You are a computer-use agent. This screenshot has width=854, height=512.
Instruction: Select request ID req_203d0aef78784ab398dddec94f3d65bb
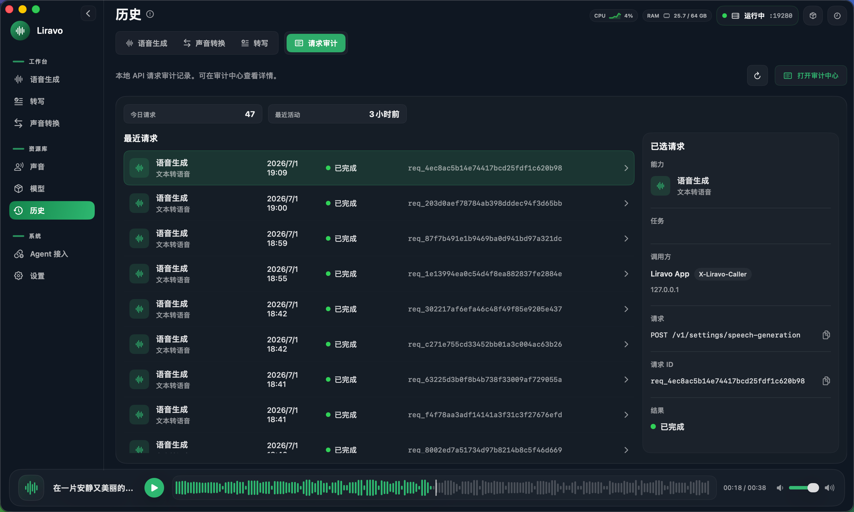tap(484, 203)
